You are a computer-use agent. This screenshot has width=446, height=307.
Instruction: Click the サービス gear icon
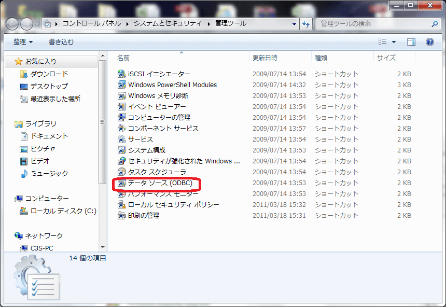(121, 139)
